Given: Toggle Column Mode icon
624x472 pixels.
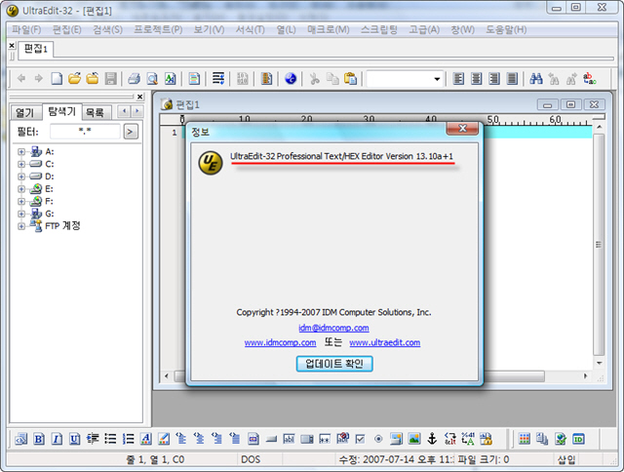Looking at the screenshot, I should (266, 78).
